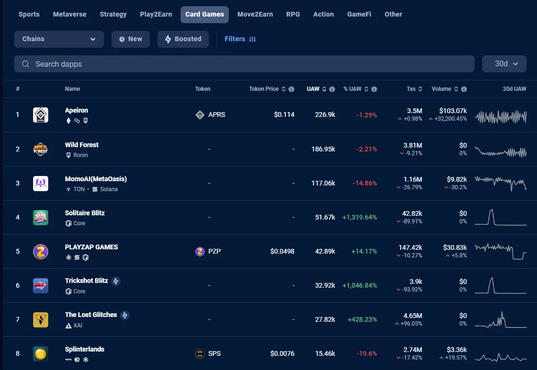Click the Token Price info icon
Image resolution: width=537 pixels, height=370 pixels.
tap(292, 89)
